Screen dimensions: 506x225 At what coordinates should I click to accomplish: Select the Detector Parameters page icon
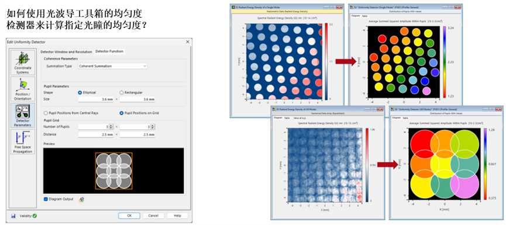tap(23, 115)
